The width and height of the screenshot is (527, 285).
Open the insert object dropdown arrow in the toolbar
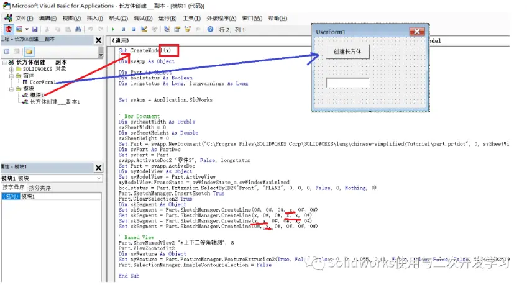point(27,29)
